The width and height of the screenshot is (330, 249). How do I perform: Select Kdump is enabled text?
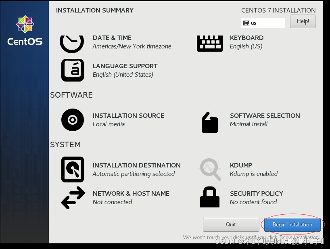tap(254, 174)
